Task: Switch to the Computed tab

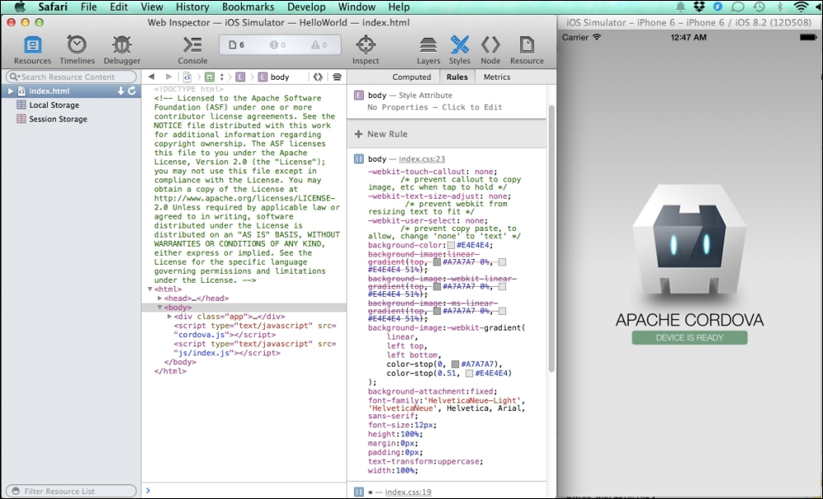Action: coord(411,77)
